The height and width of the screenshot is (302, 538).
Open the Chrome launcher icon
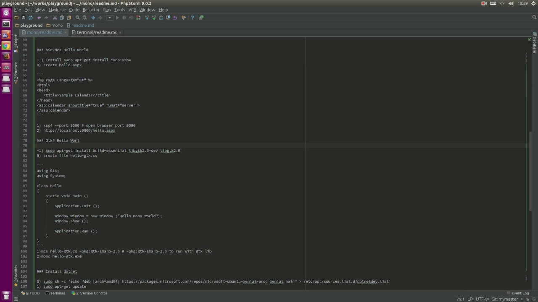[x=6, y=46]
